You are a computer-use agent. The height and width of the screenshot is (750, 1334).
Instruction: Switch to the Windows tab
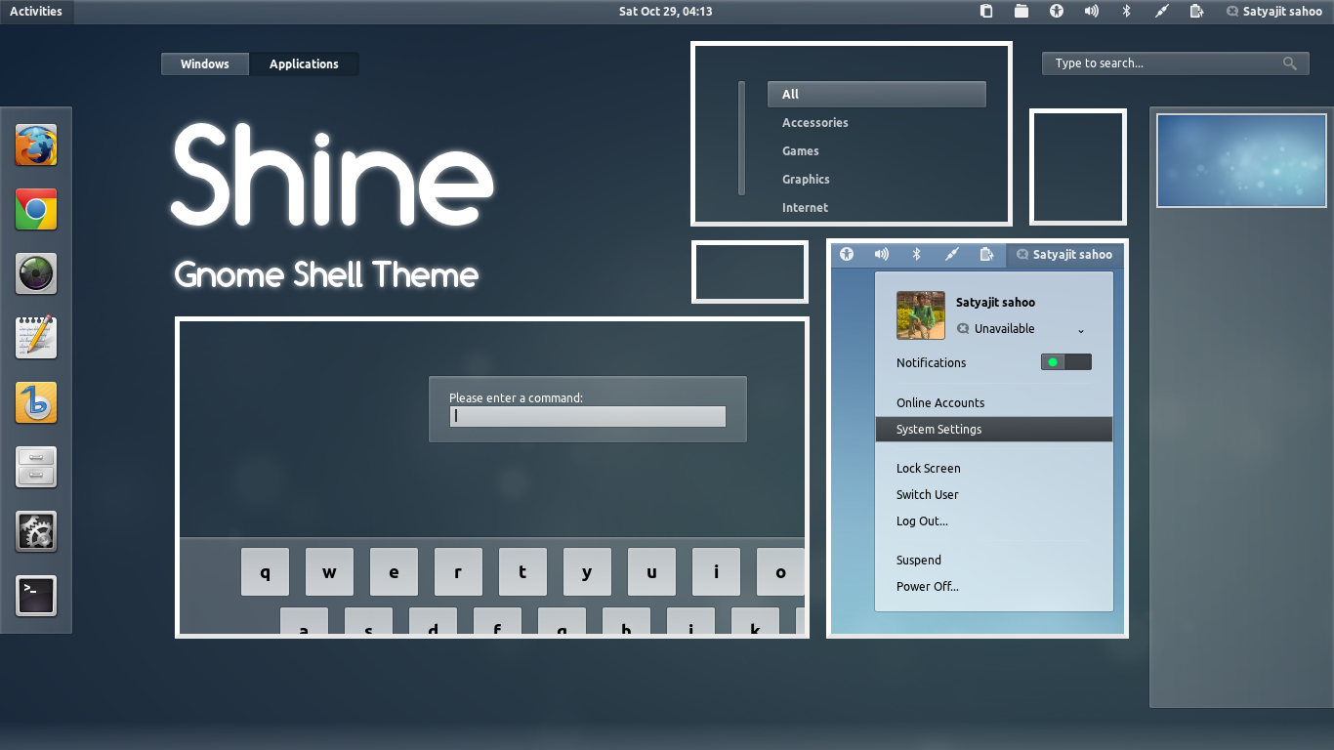pyautogui.click(x=205, y=64)
